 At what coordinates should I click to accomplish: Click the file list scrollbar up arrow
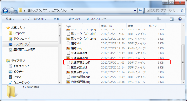(x=183, y=25)
